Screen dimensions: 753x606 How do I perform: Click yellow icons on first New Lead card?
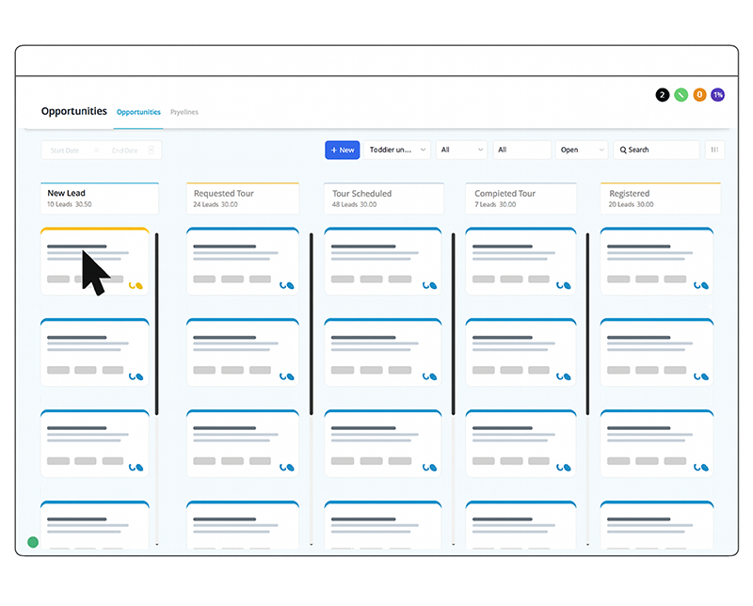pos(136,286)
